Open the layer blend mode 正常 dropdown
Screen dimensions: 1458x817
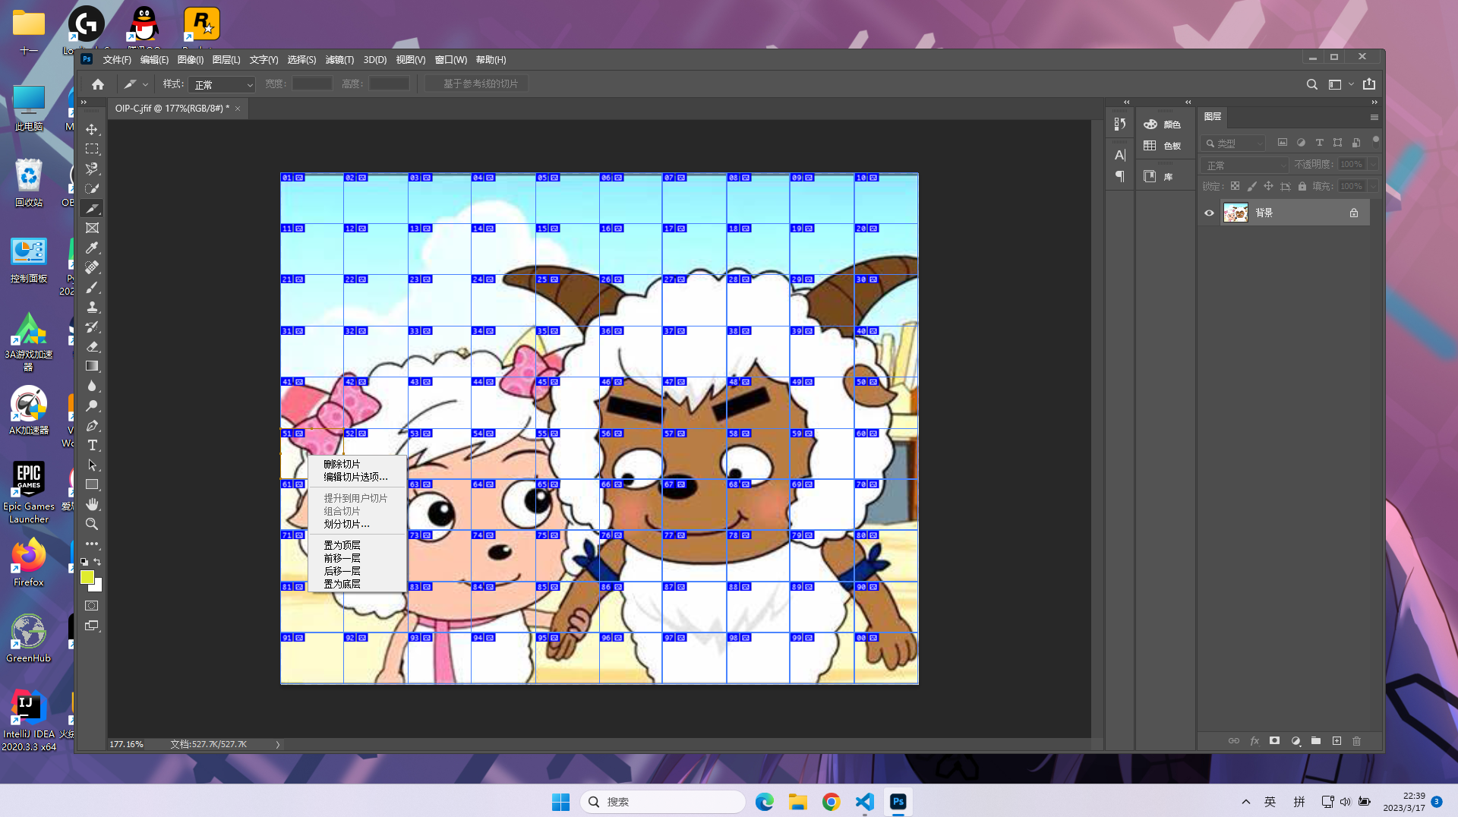(x=1245, y=165)
